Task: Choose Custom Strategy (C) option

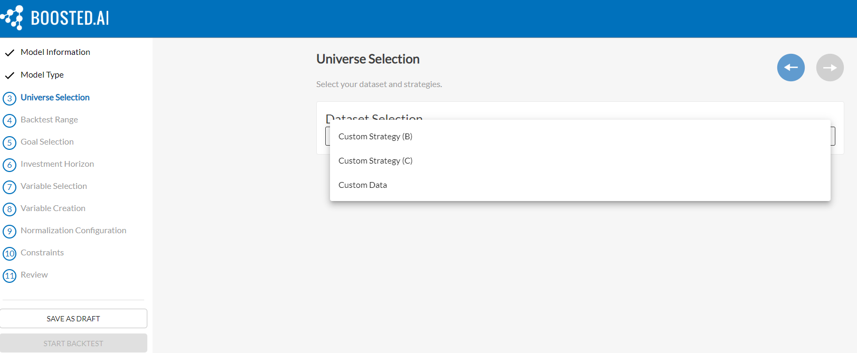Action: 580,160
